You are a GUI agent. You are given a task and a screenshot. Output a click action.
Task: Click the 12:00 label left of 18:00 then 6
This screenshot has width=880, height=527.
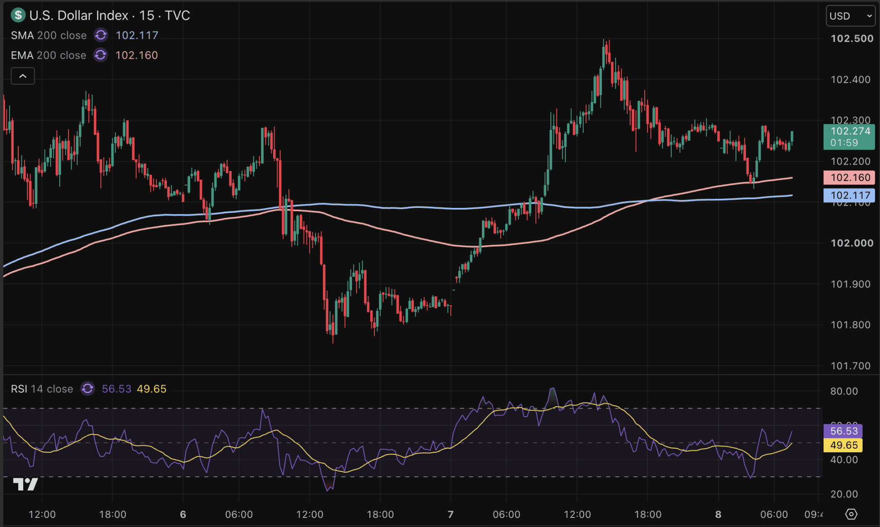(42, 514)
